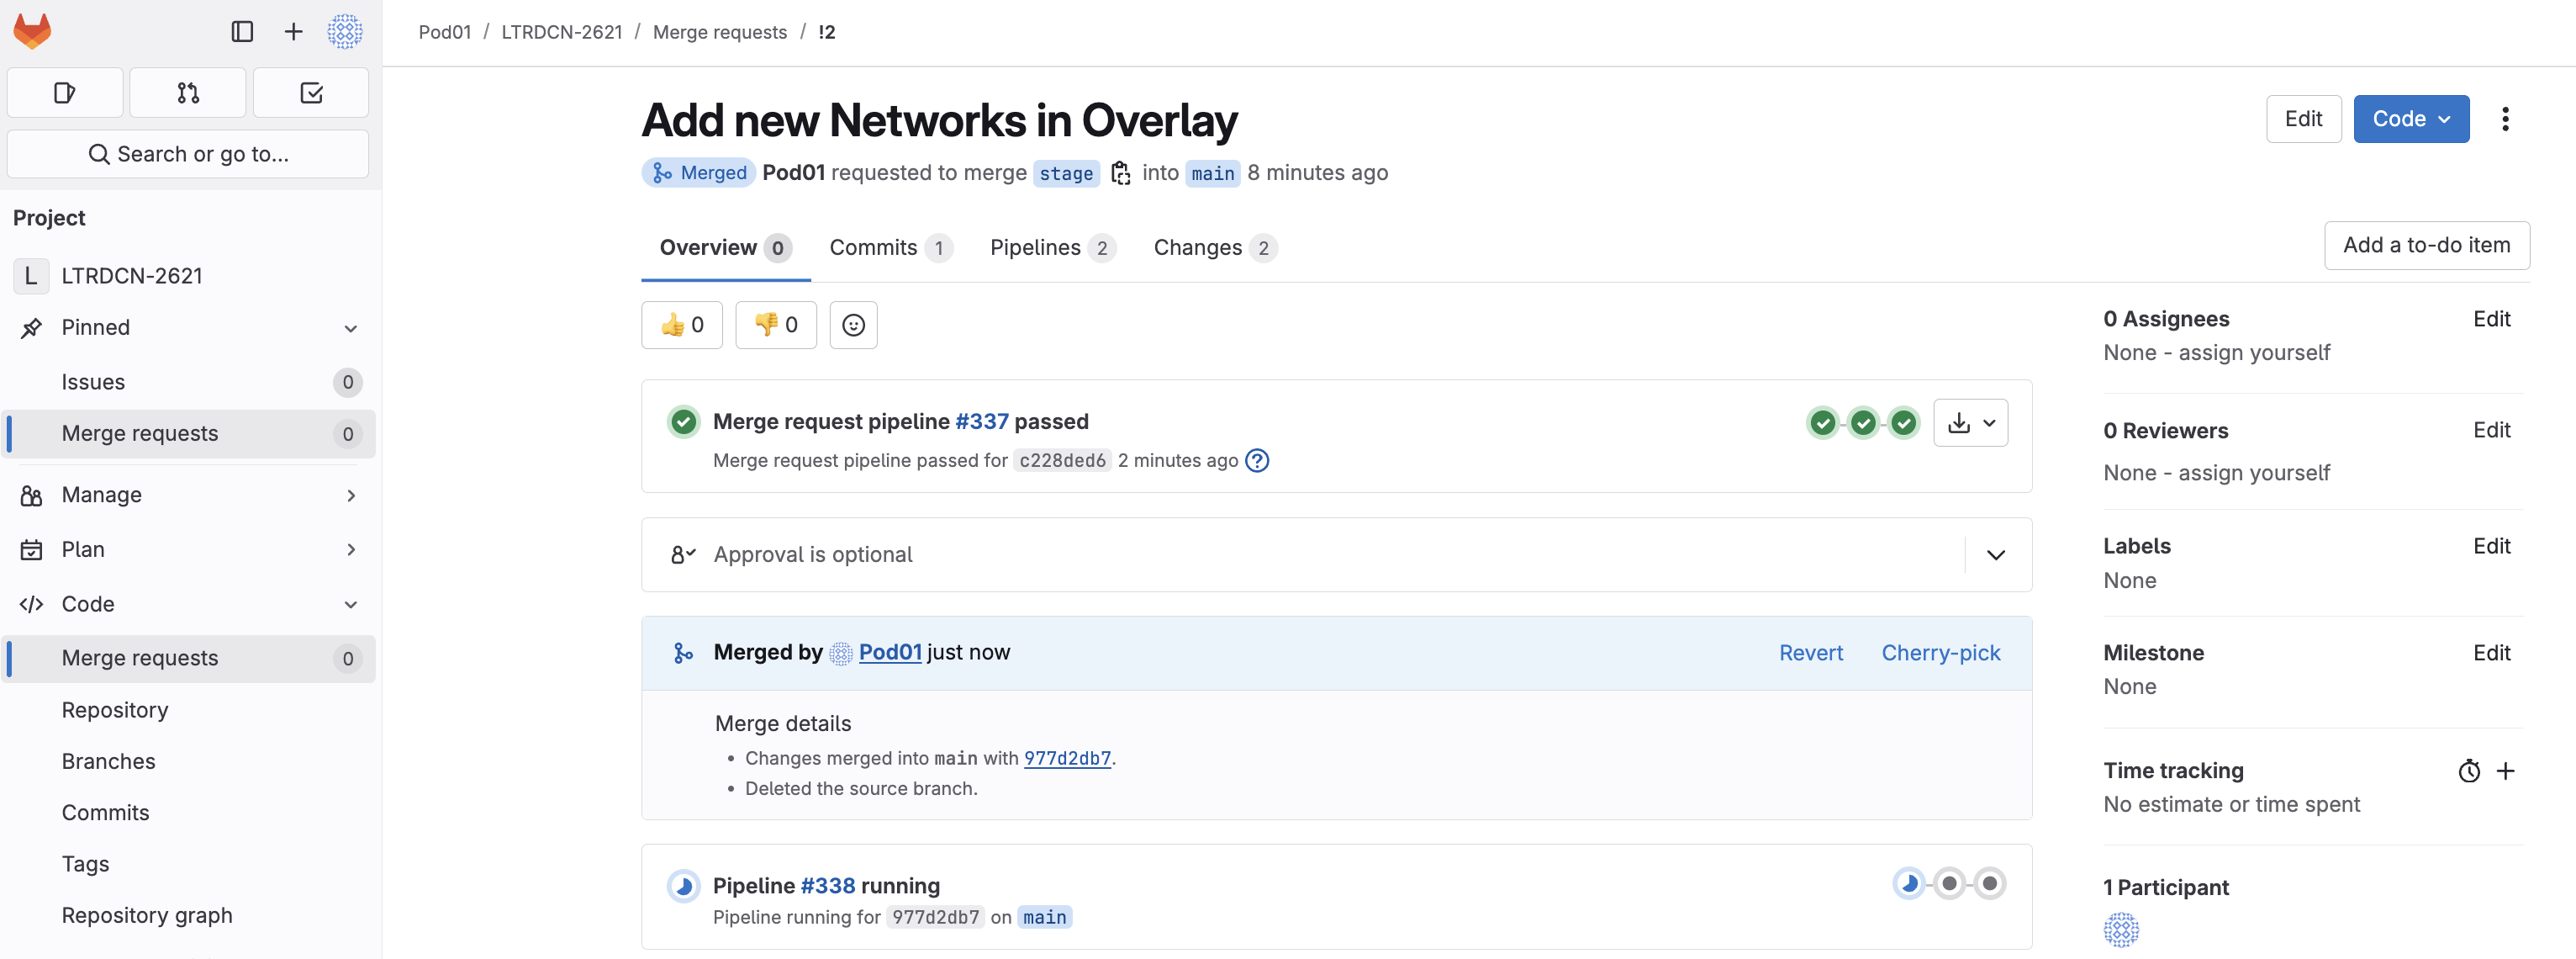Open the Code dropdown button

[x=2410, y=119]
